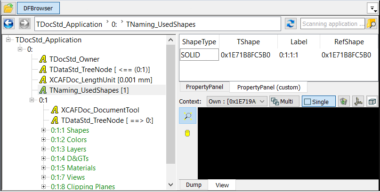The image size is (380, 192).
Task: Switch to the PropertyPanel tab
Action: (204, 87)
